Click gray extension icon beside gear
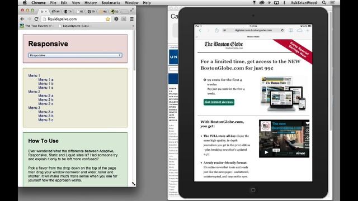 [x=124, y=19]
